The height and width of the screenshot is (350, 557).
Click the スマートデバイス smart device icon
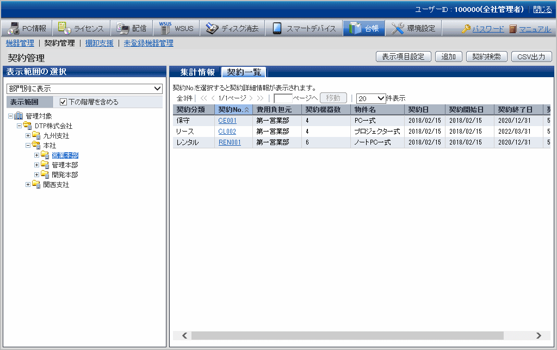[x=277, y=28]
